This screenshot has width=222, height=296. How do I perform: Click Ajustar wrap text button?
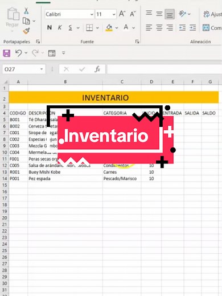coord(212,14)
